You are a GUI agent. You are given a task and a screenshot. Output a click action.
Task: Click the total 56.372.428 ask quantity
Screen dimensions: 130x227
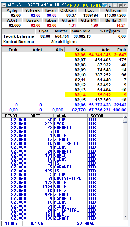[x=100, y=105]
